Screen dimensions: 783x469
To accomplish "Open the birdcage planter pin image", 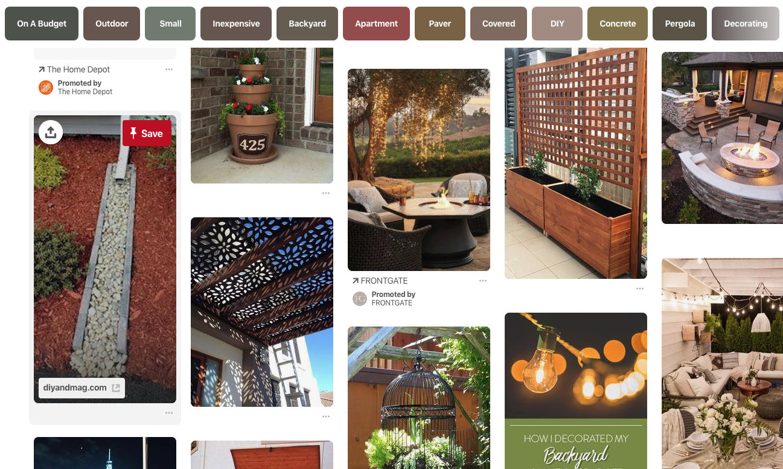I will pos(419,398).
